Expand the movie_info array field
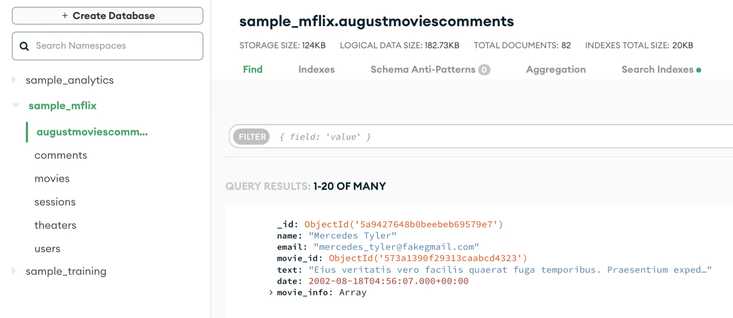Screen dimensions: 733x318 point(271,293)
